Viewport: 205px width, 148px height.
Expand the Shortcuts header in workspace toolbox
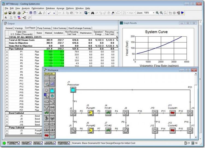pyautogui.click(x=49, y=73)
